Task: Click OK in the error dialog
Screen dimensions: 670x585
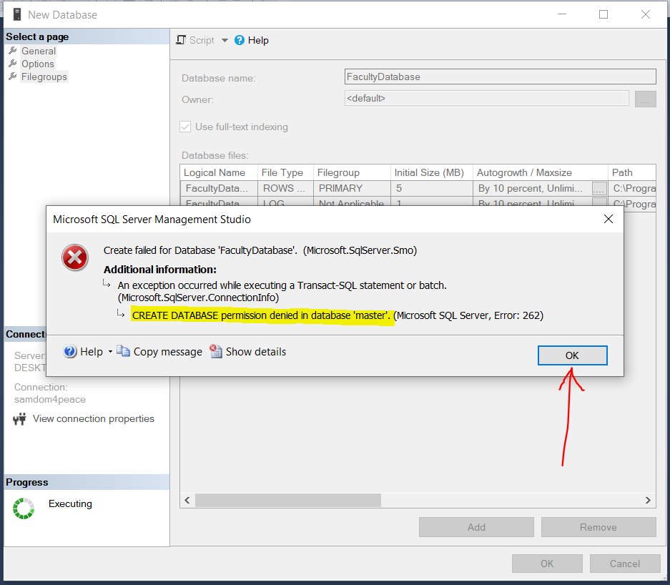Action: tap(572, 355)
